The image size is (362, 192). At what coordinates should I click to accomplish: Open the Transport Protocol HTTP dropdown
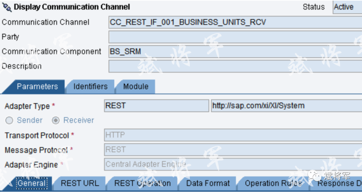[233, 135]
